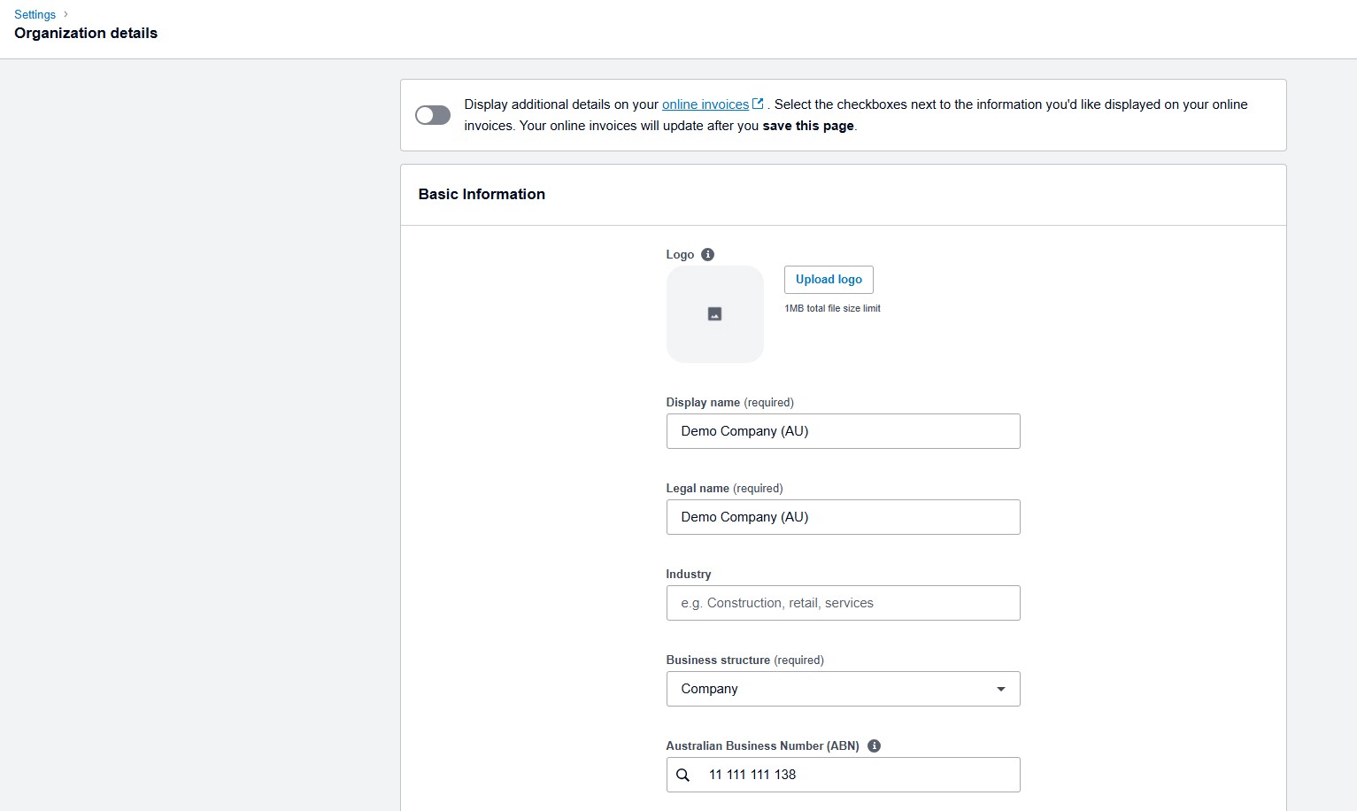
Task: Click the Industry input field
Action: pyautogui.click(x=843, y=603)
